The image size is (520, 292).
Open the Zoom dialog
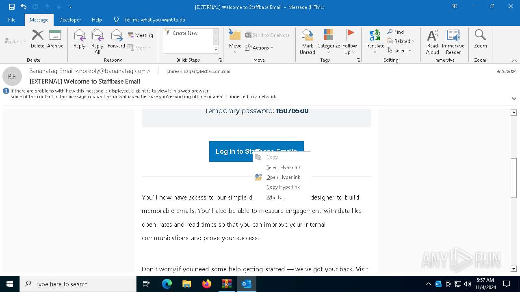pos(480,39)
